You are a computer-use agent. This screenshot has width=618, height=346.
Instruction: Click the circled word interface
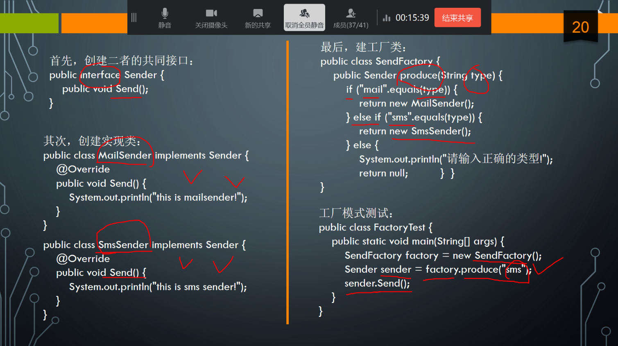[x=100, y=75]
